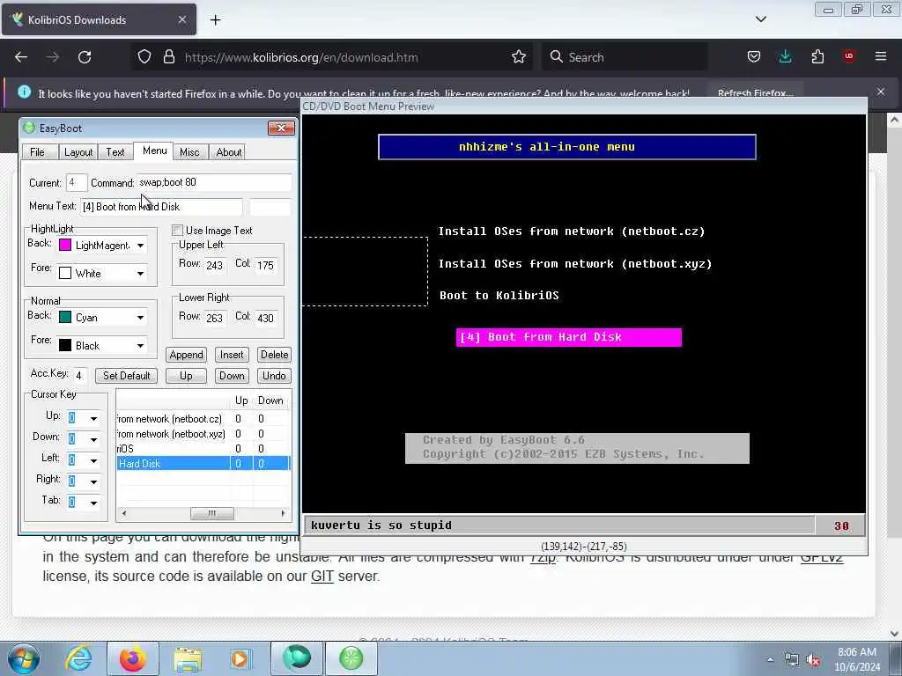The width and height of the screenshot is (902, 676).
Task: Click the muted volume tray icon
Action: (x=813, y=660)
